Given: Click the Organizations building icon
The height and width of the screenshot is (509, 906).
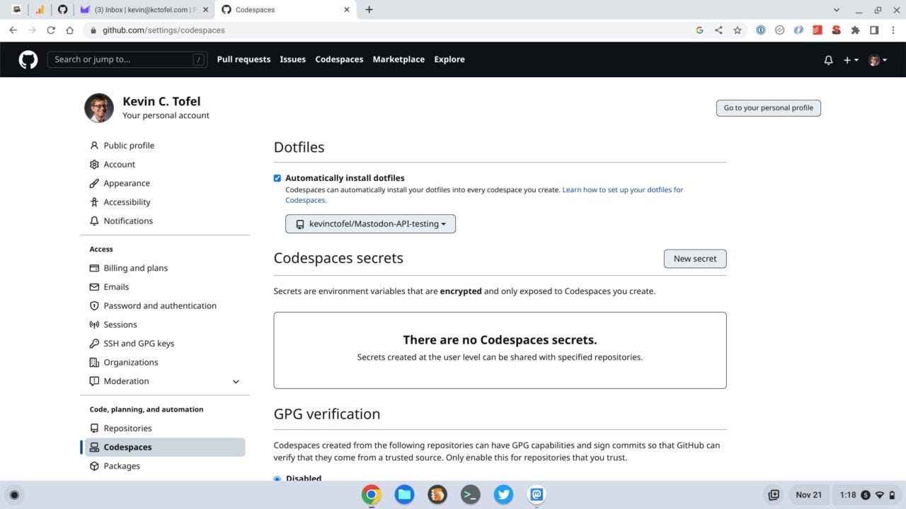Looking at the screenshot, I should coord(94,363).
